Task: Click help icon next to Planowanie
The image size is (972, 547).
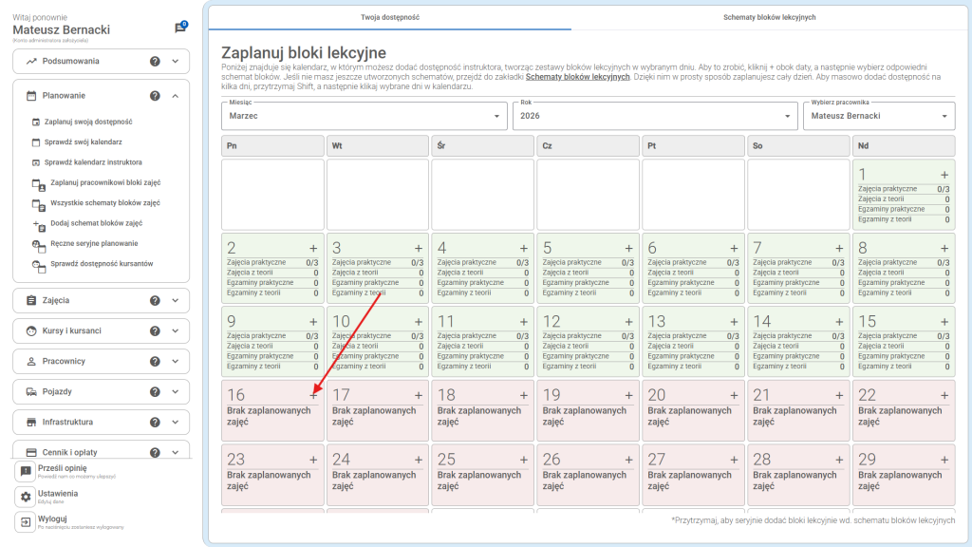Action: pyautogui.click(x=155, y=96)
